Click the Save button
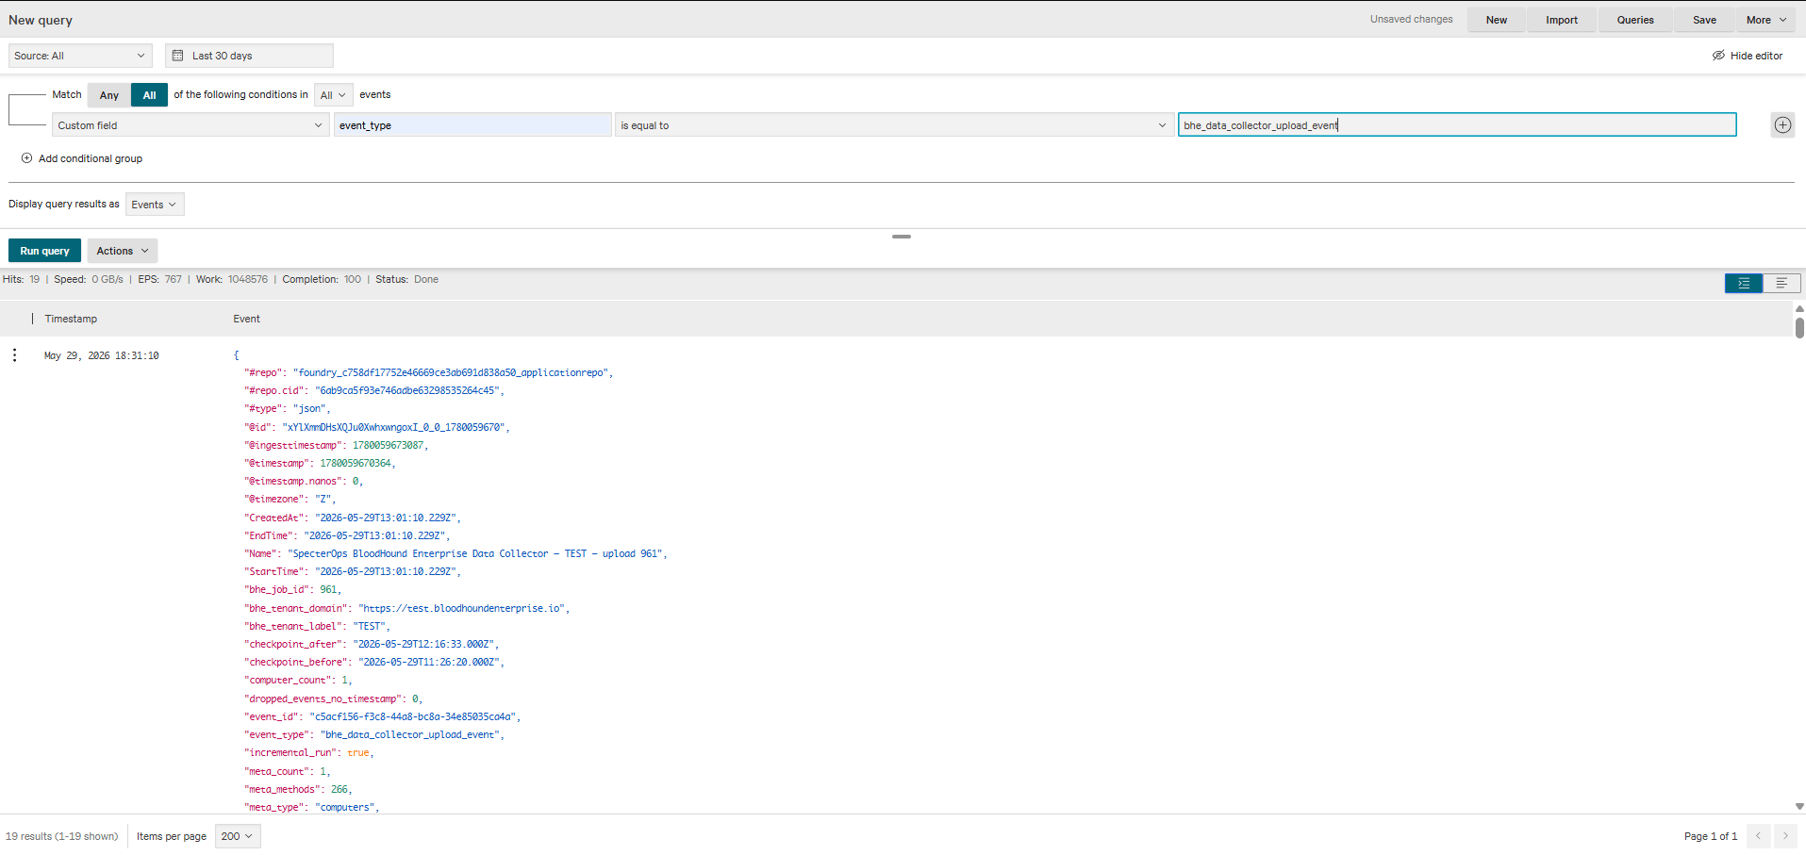Viewport: 1806px width, 855px height. pos(1704,20)
